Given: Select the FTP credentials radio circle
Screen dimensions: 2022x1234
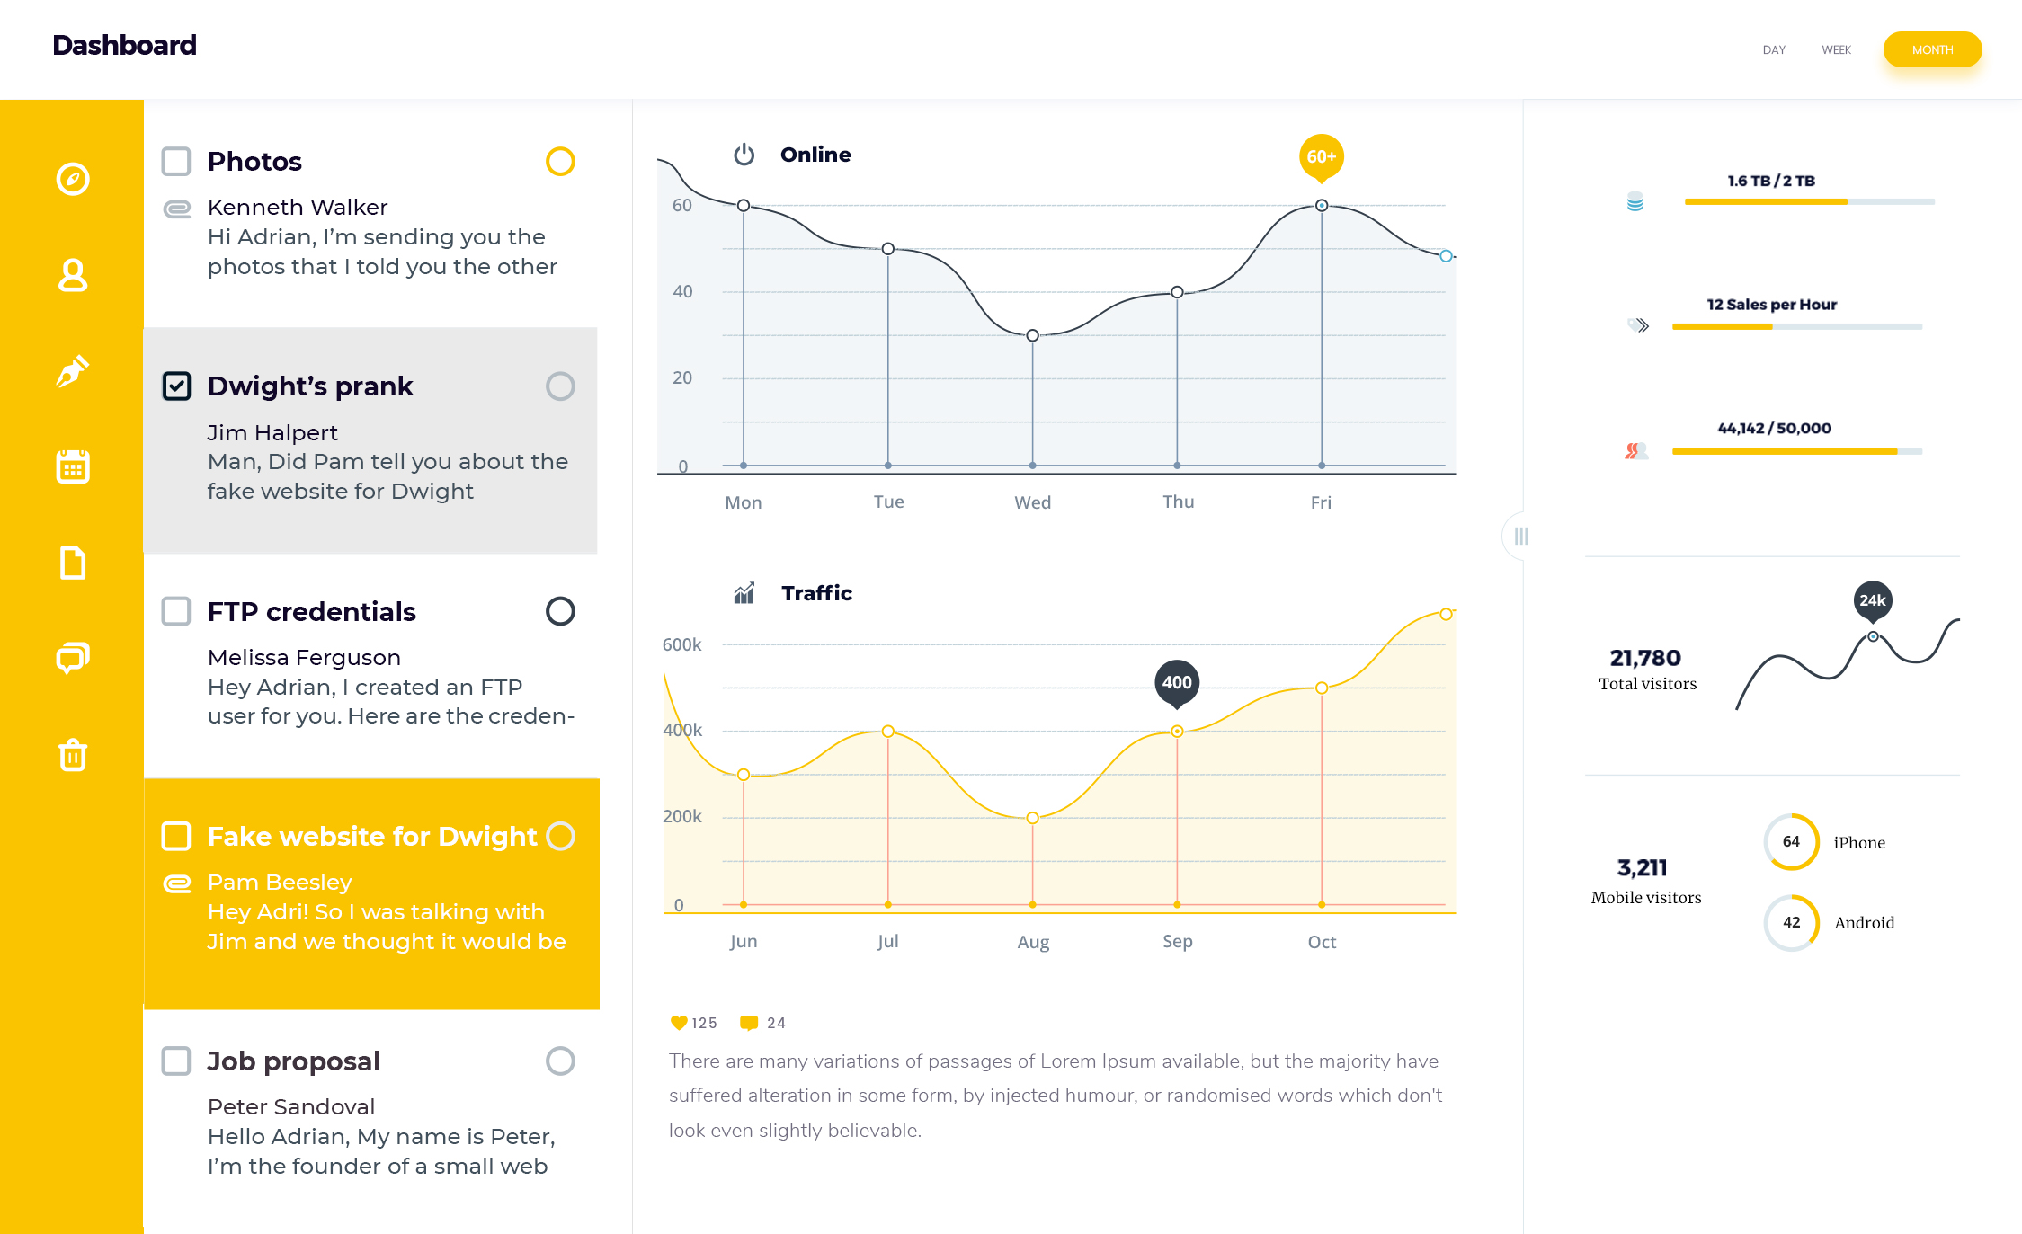Looking at the screenshot, I should click(560, 611).
